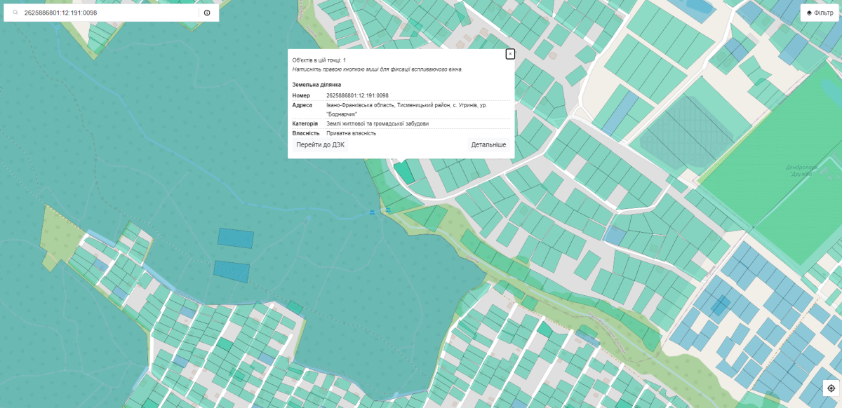Click the lower blue rectangular parcel in the forest
The height and width of the screenshot is (408, 842).
(x=232, y=271)
